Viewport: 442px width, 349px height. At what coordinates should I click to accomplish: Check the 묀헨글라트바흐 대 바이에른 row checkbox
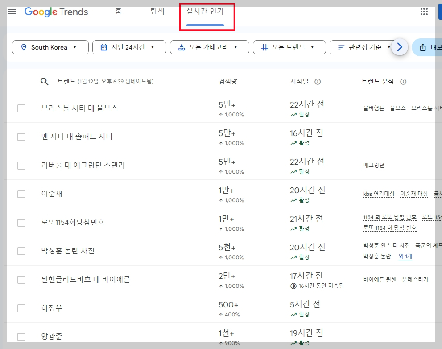[21, 279]
